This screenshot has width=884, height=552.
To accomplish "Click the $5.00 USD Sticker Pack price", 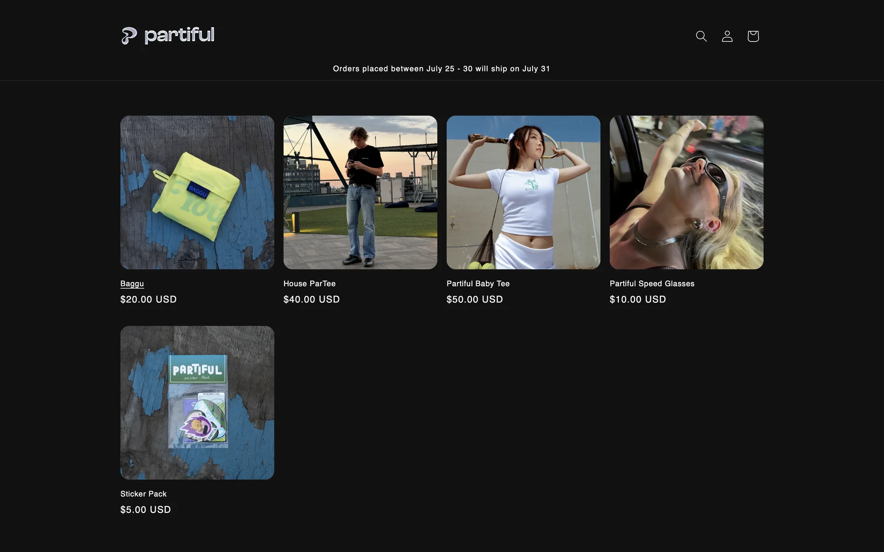I will pos(145,510).
